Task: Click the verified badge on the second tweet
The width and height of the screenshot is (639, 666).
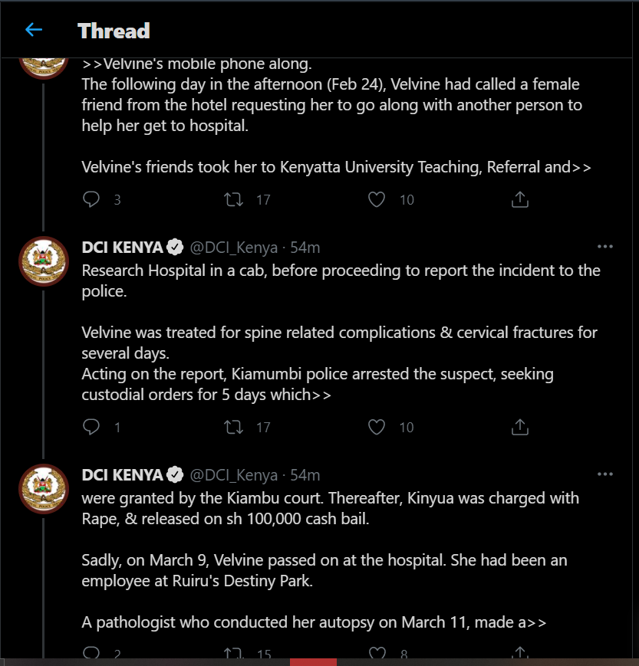Action: pyautogui.click(x=176, y=248)
